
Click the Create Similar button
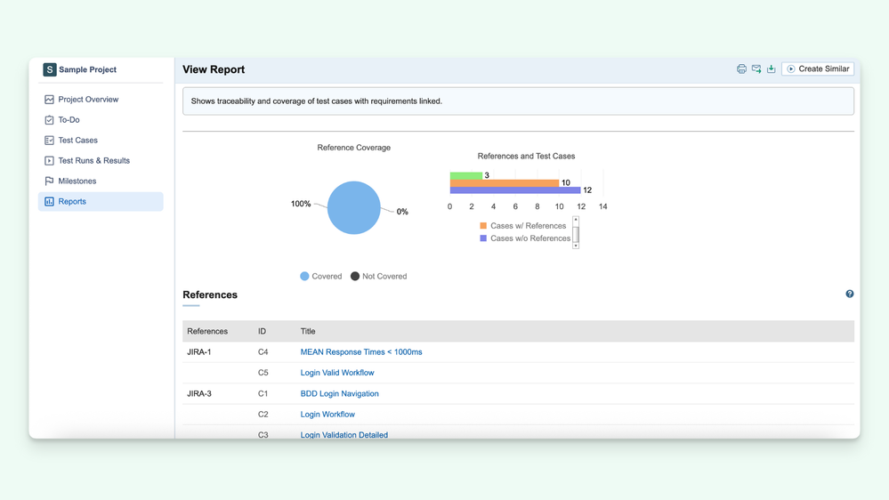818,69
